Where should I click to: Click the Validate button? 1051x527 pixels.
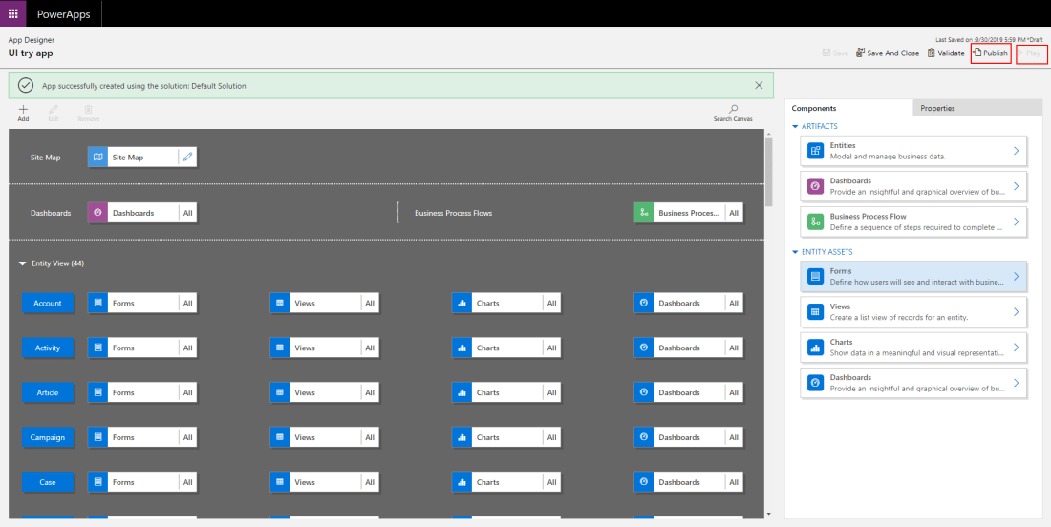(946, 53)
